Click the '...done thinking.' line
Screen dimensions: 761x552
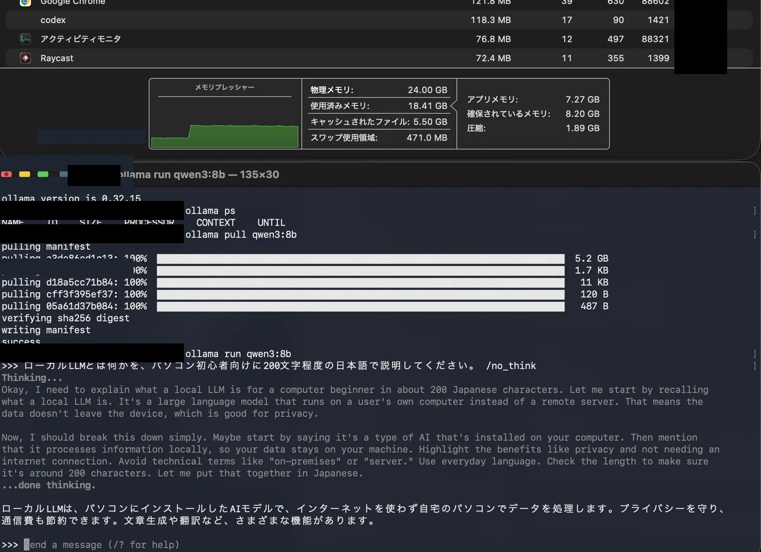coord(49,485)
